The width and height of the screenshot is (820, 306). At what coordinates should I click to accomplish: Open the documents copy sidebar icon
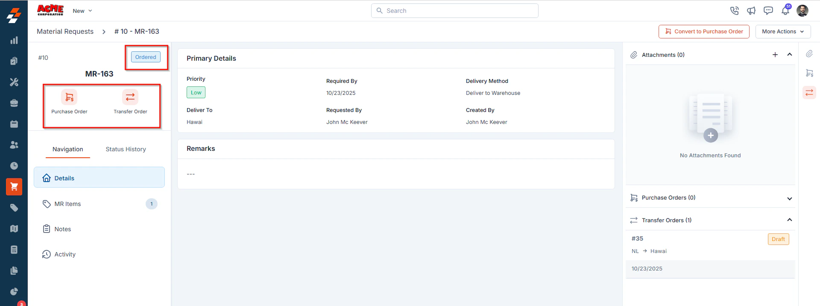coord(14,271)
